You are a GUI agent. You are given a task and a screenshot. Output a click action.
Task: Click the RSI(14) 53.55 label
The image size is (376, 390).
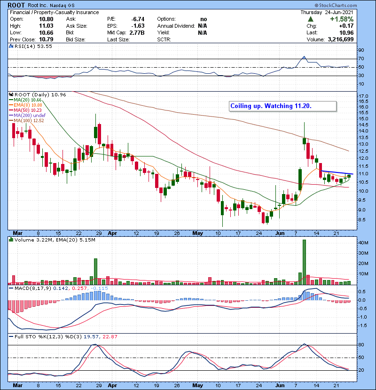[x=33, y=46]
